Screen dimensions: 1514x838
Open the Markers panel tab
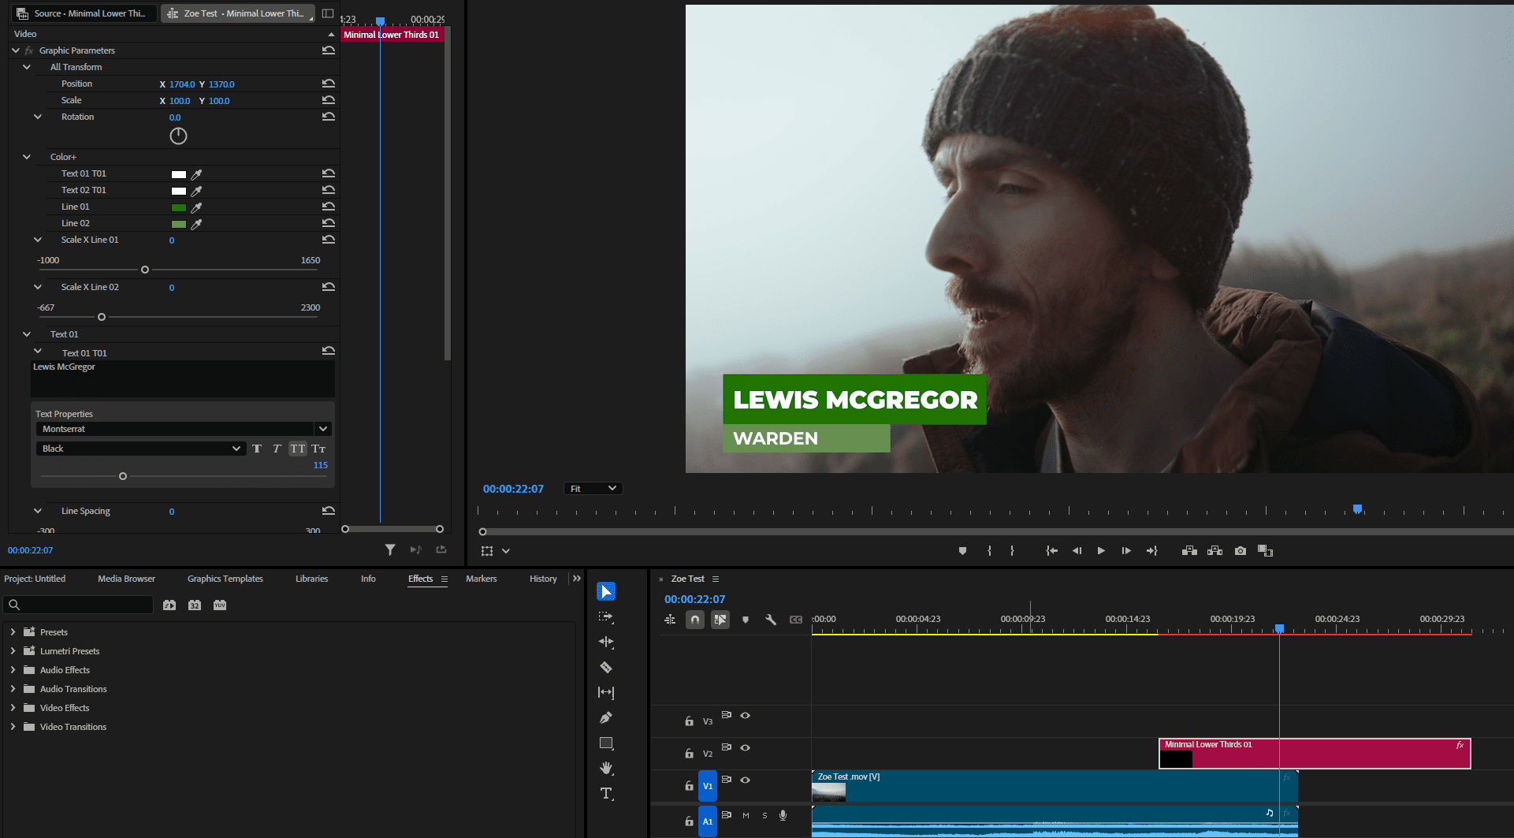(x=481, y=578)
